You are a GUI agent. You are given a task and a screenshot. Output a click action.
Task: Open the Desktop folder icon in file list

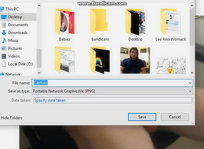coord(135,22)
